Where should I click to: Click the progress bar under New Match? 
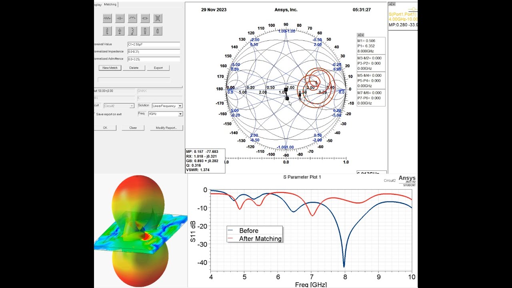(x=134, y=80)
